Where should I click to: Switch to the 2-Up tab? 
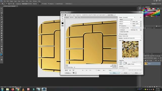(76, 17)
